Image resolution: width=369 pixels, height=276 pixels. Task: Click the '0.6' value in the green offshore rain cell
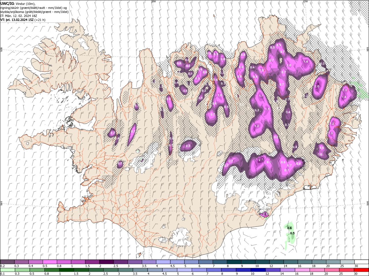pos(289,228)
